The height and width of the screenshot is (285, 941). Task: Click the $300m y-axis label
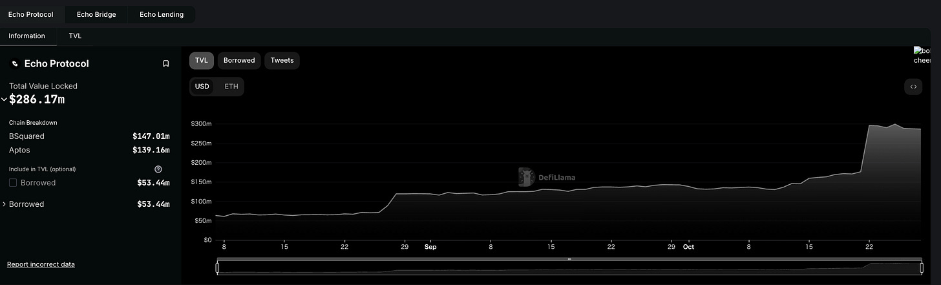(202, 123)
